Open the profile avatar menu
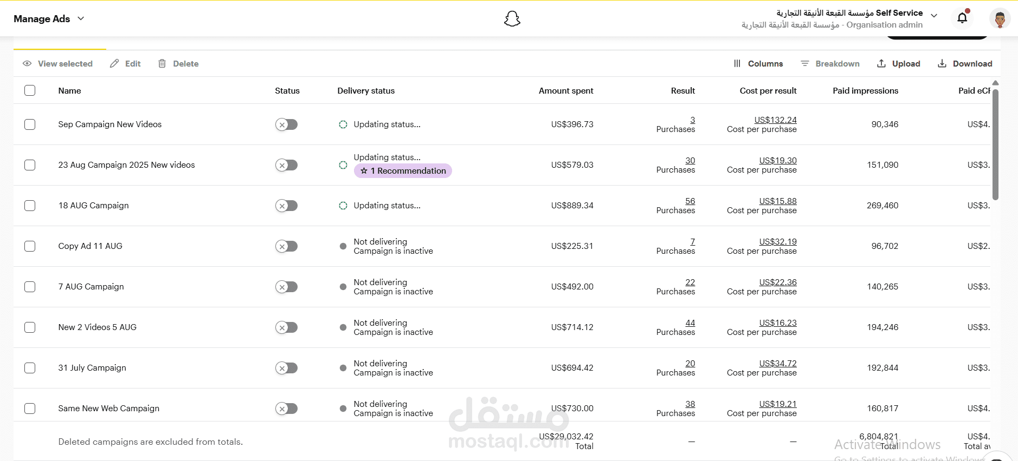The image size is (1018, 461). (x=1000, y=19)
